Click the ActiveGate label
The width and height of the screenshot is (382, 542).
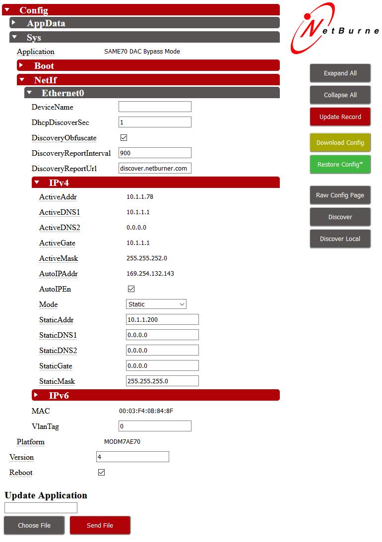pyautogui.click(x=58, y=243)
